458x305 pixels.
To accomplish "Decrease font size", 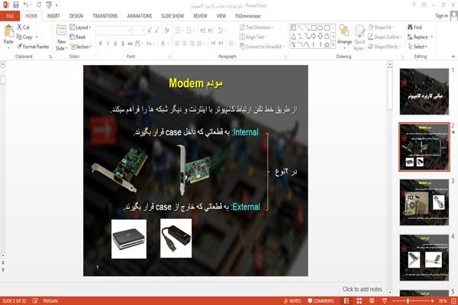I will (157, 30).
